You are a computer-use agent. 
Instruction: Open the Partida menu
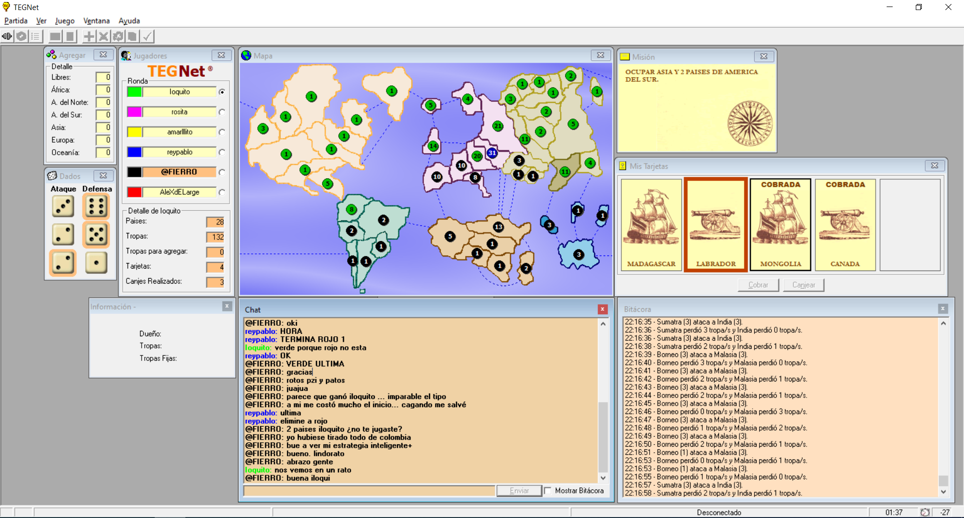tap(16, 21)
